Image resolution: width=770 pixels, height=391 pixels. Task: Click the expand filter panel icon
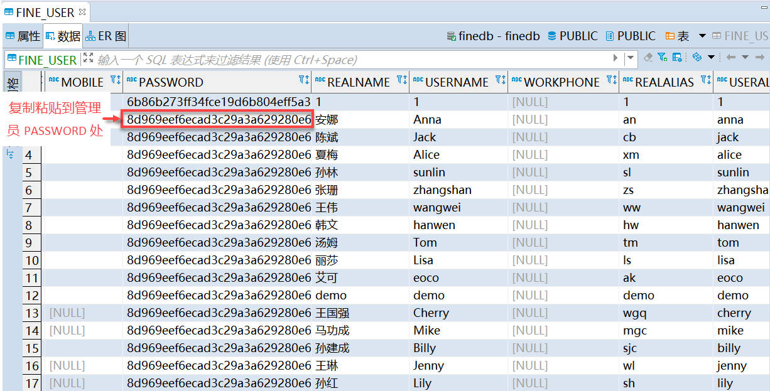click(88, 58)
